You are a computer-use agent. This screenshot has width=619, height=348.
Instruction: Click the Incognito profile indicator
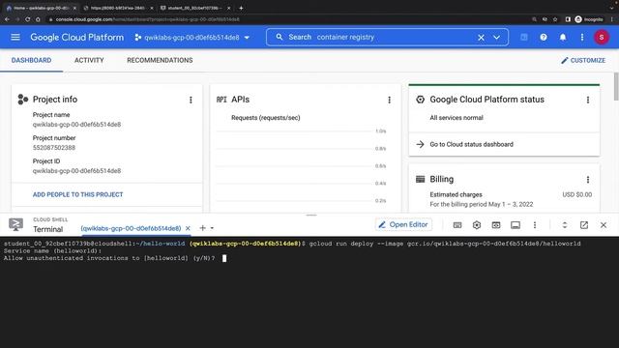[x=589, y=19]
